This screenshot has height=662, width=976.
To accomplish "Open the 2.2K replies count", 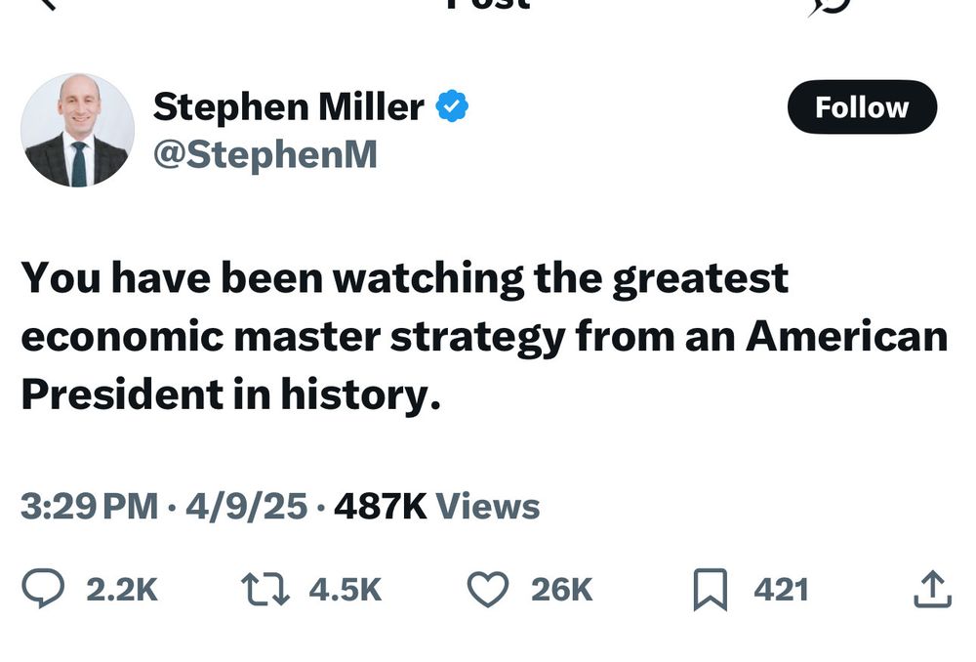I will point(122,590).
